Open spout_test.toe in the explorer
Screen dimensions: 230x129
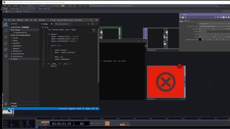point(18,56)
